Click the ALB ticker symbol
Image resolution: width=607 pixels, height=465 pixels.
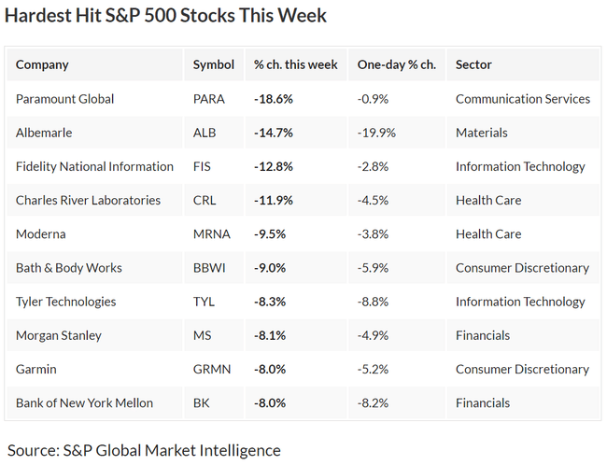pos(205,133)
